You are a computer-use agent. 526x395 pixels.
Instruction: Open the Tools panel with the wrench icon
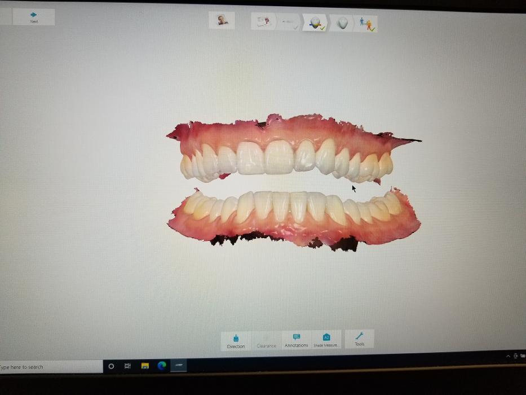359,339
